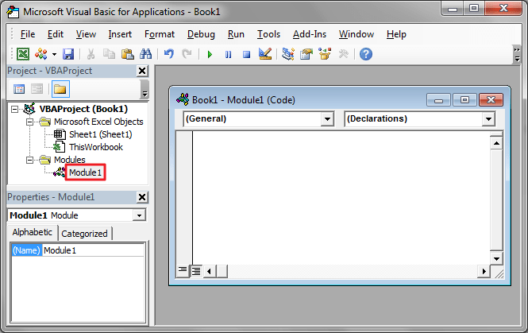Toggle Design Mode icon
The image size is (528, 333).
(265, 54)
